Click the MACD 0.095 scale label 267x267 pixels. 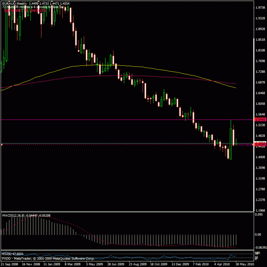click(x=258, y=214)
